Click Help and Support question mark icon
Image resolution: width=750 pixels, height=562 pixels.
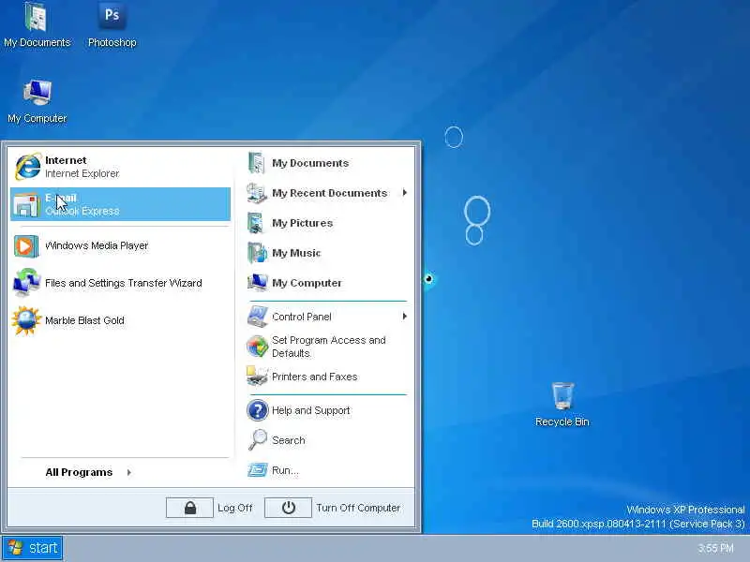coord(257,410)
